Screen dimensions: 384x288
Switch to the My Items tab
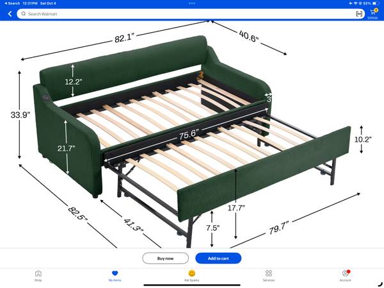(x=115, y=275)
